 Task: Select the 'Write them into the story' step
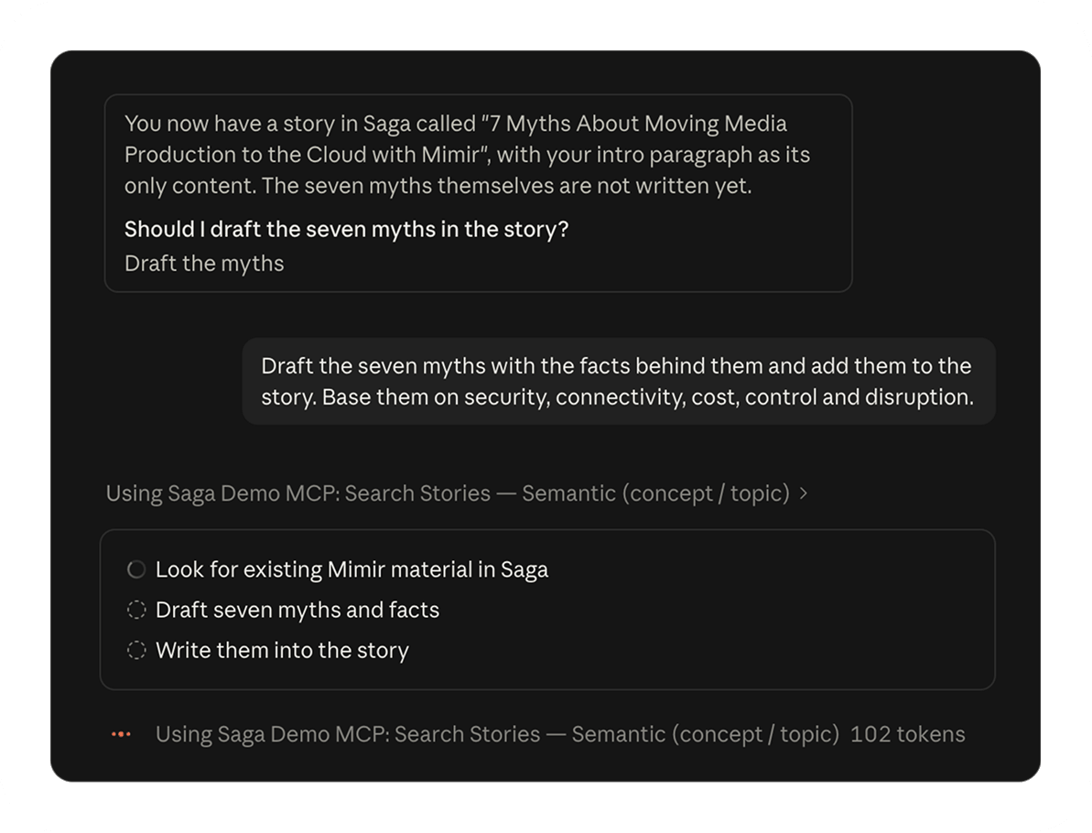pyautogui.click(x=282, y=651)
